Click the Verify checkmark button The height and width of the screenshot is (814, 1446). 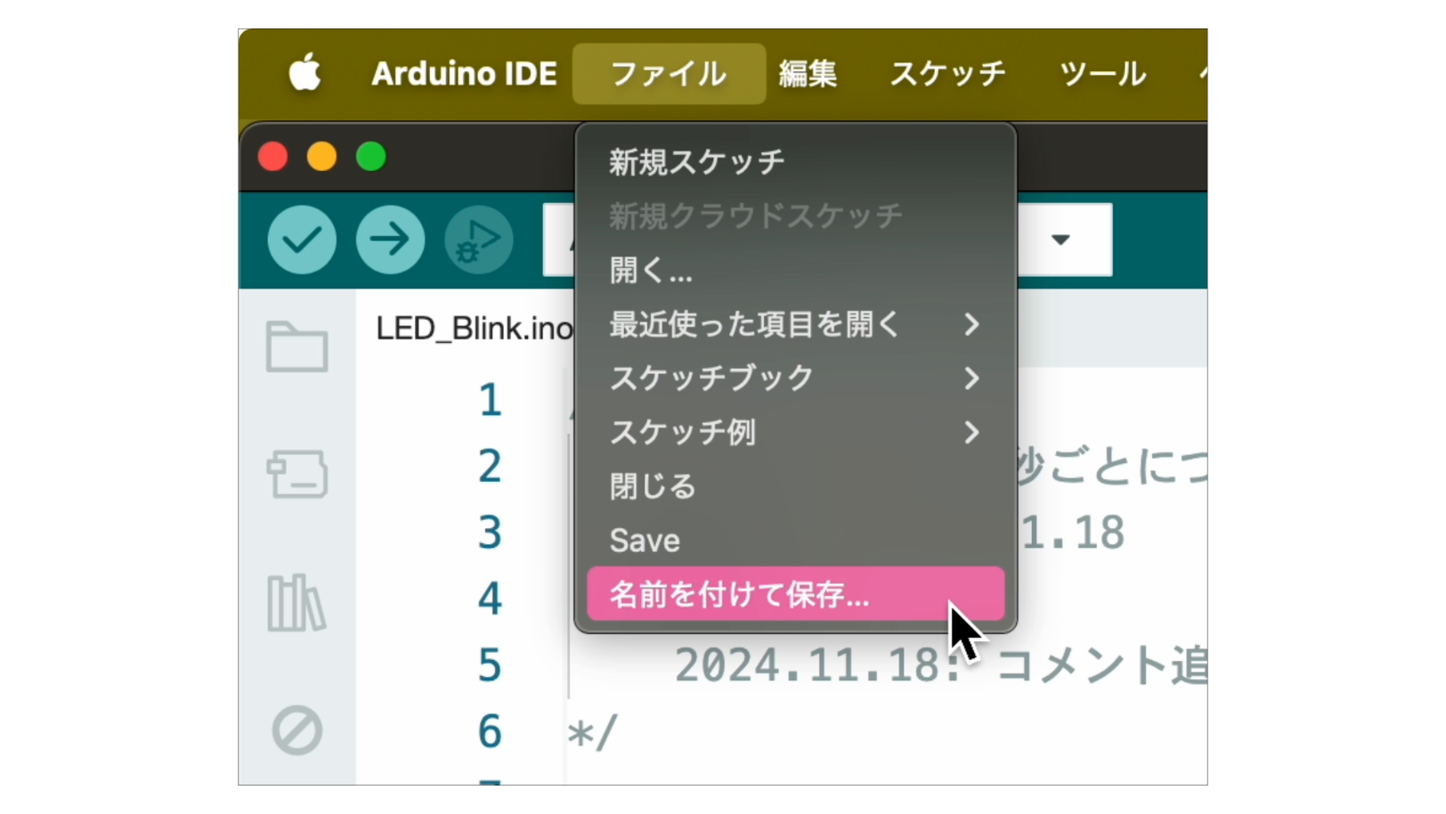click(302, 240)
